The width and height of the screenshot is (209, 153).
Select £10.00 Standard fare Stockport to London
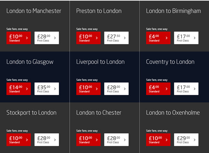18,140
